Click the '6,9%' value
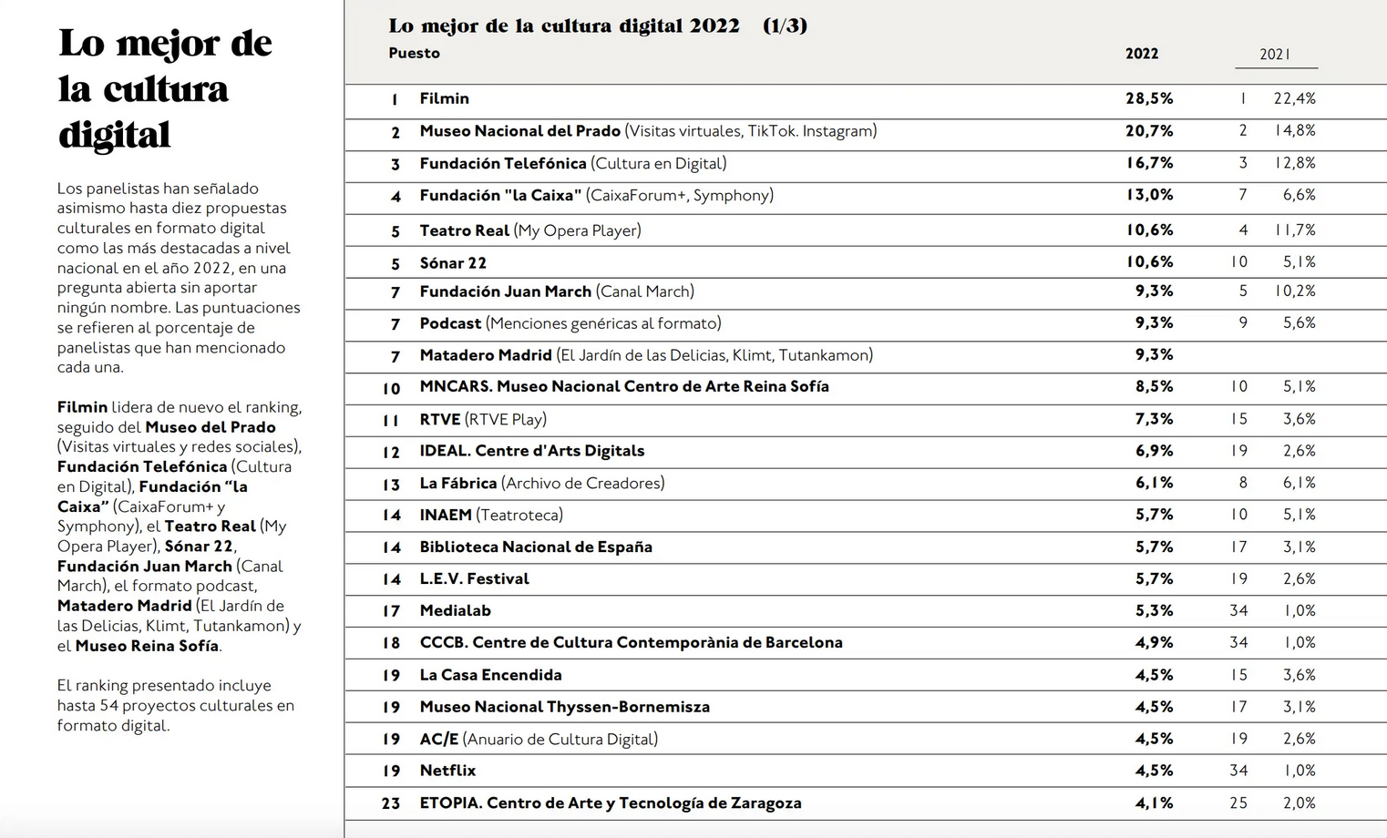The image size is (1387, 838). click(x=1154, y=451)
